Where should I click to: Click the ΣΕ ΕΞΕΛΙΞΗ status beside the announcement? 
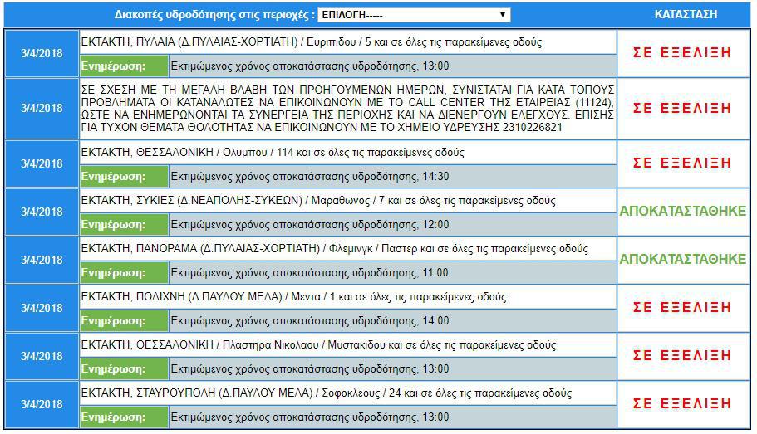681,108
